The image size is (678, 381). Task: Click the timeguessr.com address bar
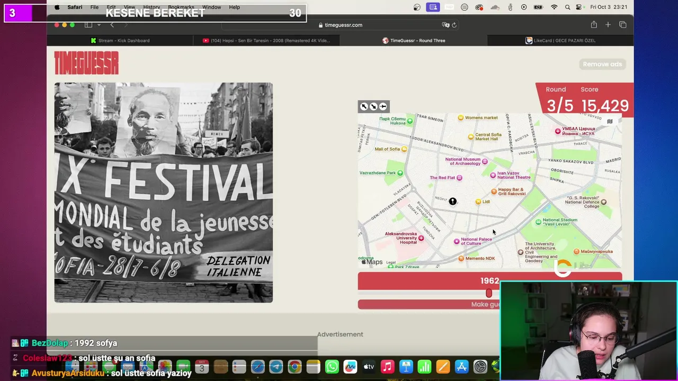(x=341, y=25)
